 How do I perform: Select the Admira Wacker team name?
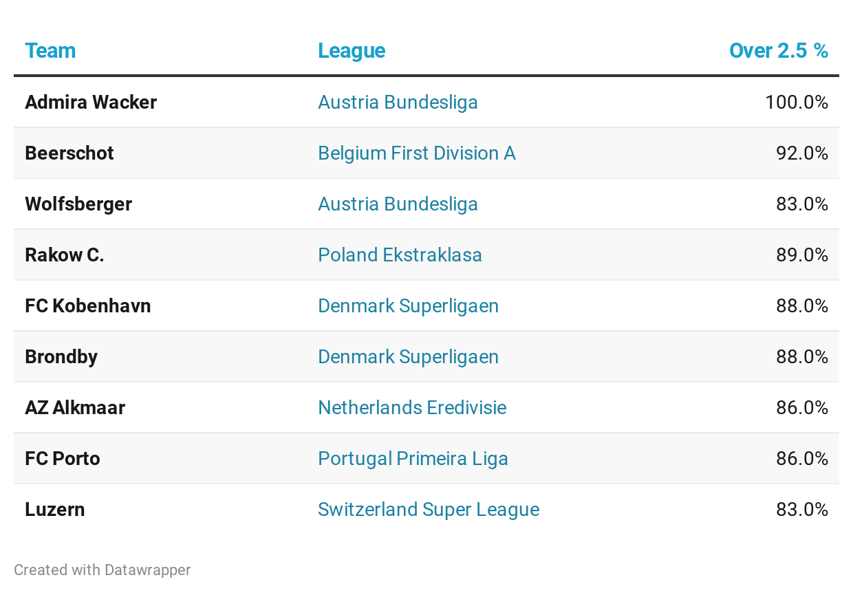[x=91, y=102]
